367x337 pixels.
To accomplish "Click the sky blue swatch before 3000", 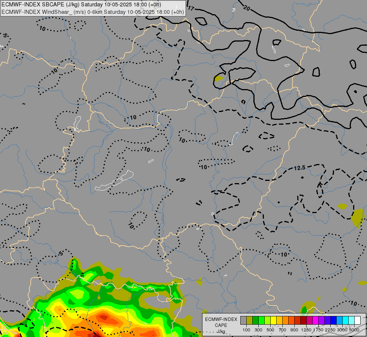I will (339, 321).
